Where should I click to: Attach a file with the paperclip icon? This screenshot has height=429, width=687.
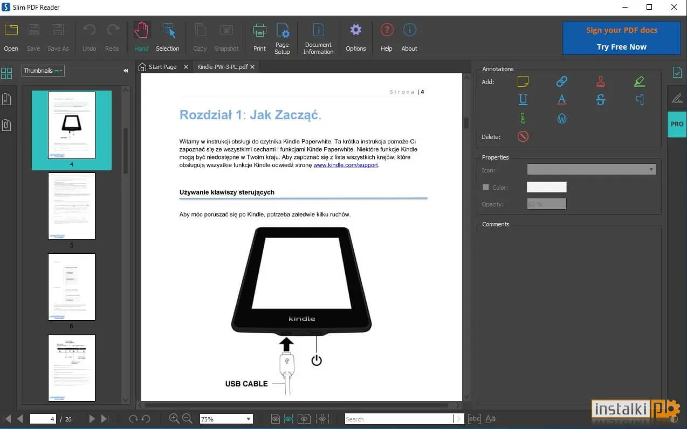(x=523, y=118)
